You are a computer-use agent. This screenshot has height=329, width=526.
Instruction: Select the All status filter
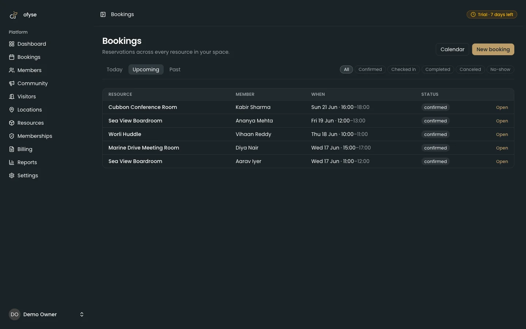click(x=346, y=69)
